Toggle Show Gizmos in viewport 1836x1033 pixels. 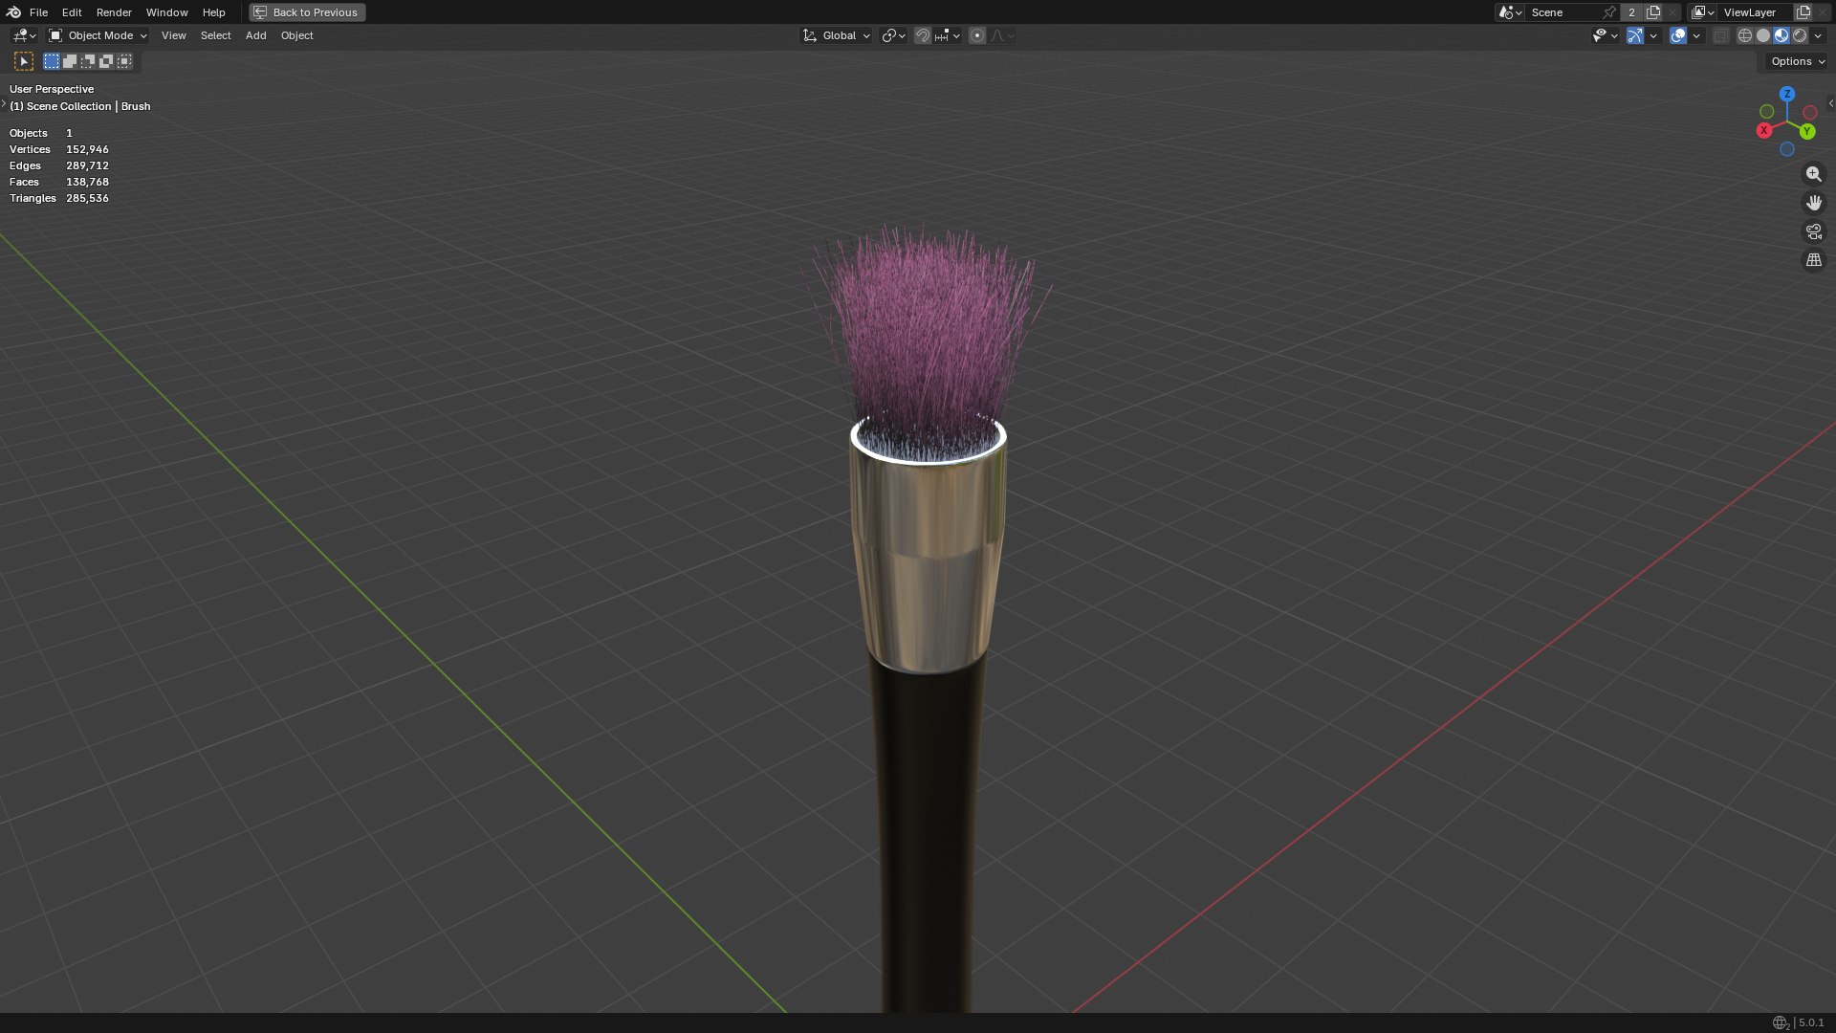pos(1635,35)
